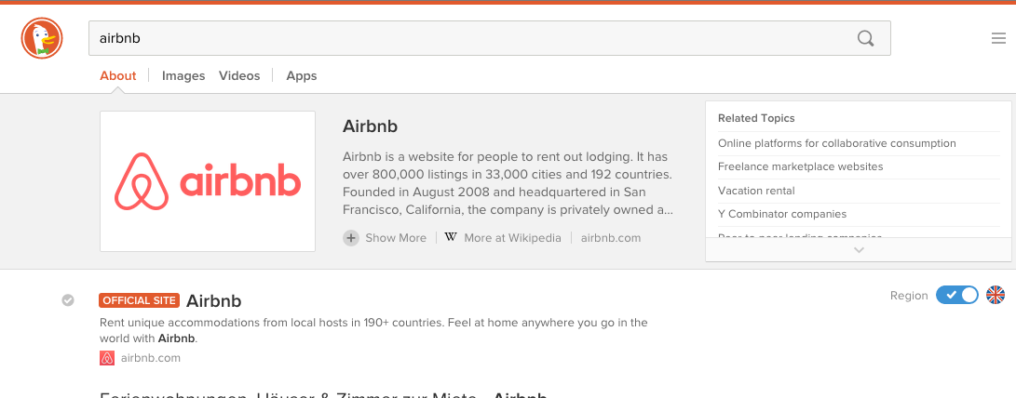Screen dimensions: 1016x398
Task: Click the plus icon beside Show More
Action: 351,238
